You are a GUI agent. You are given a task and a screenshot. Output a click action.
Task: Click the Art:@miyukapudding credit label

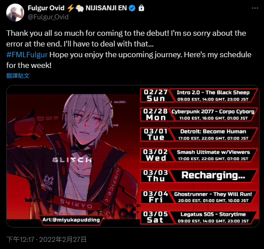[x=71, y=220]
